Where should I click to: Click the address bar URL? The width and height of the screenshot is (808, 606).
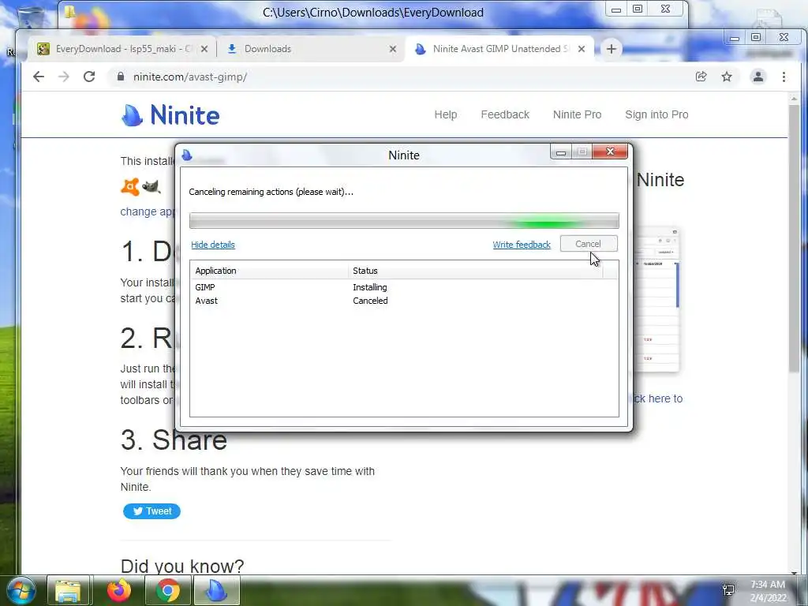point(190,77)
